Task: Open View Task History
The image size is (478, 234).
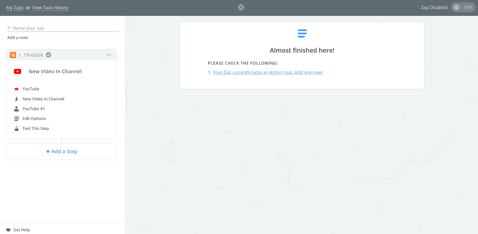Action: coord(50,7)
